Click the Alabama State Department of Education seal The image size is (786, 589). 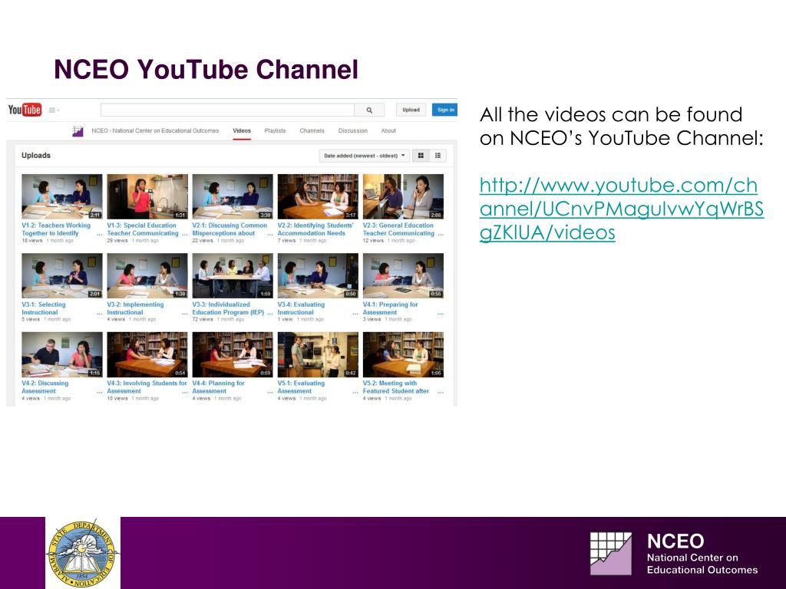point(83,554)
